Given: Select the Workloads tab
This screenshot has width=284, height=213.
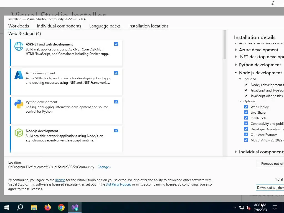Looking at the screenshot, I should (x=19, y=26).
